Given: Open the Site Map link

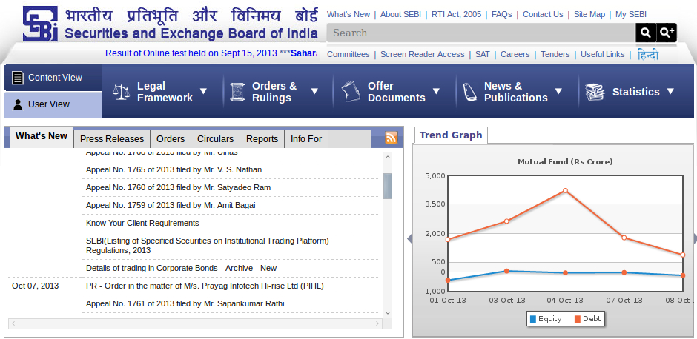Looking at the screenshot, I should tap(589, 14).
